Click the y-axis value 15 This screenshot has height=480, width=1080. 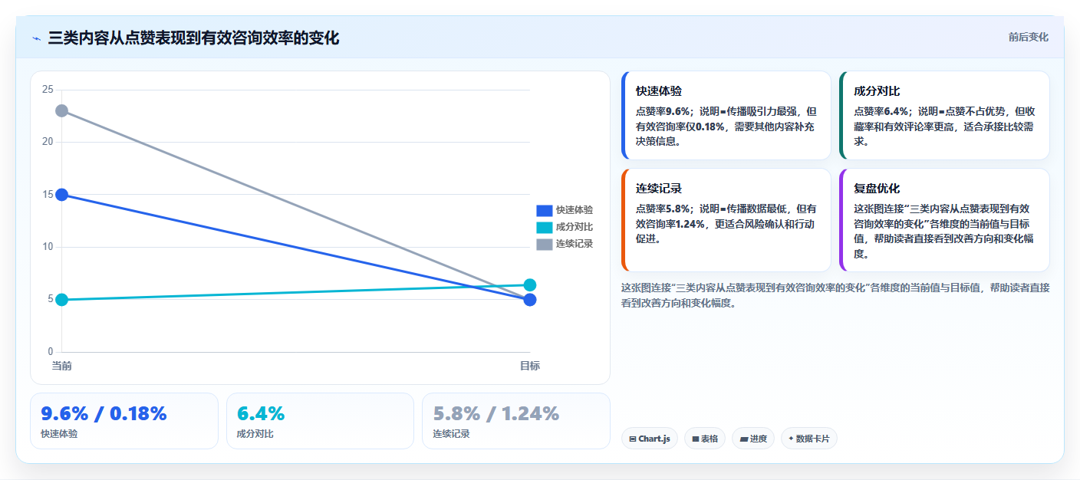48,195
